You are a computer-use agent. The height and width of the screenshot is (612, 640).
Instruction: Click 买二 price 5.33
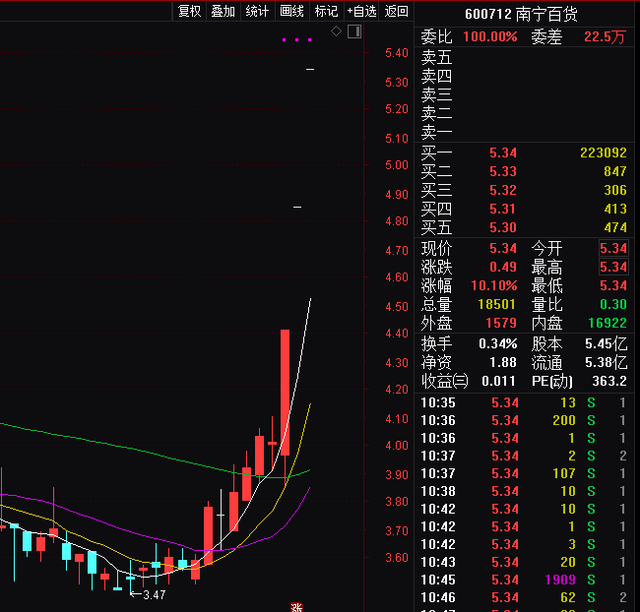(x=503, y=171)
